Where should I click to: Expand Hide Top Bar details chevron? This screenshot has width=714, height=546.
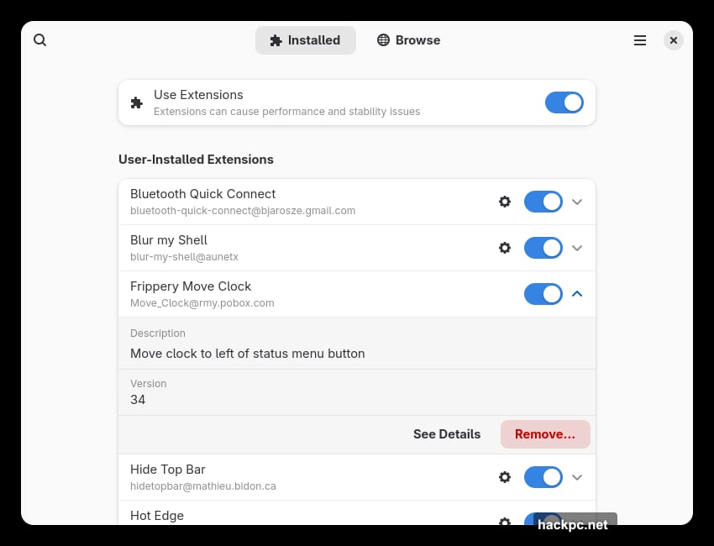(577, 477)
